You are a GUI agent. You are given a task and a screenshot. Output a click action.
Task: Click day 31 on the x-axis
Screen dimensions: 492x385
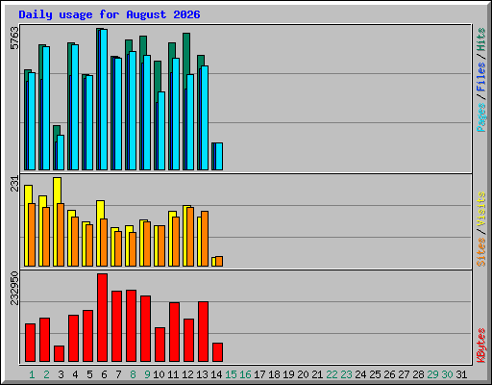(461, 374)
